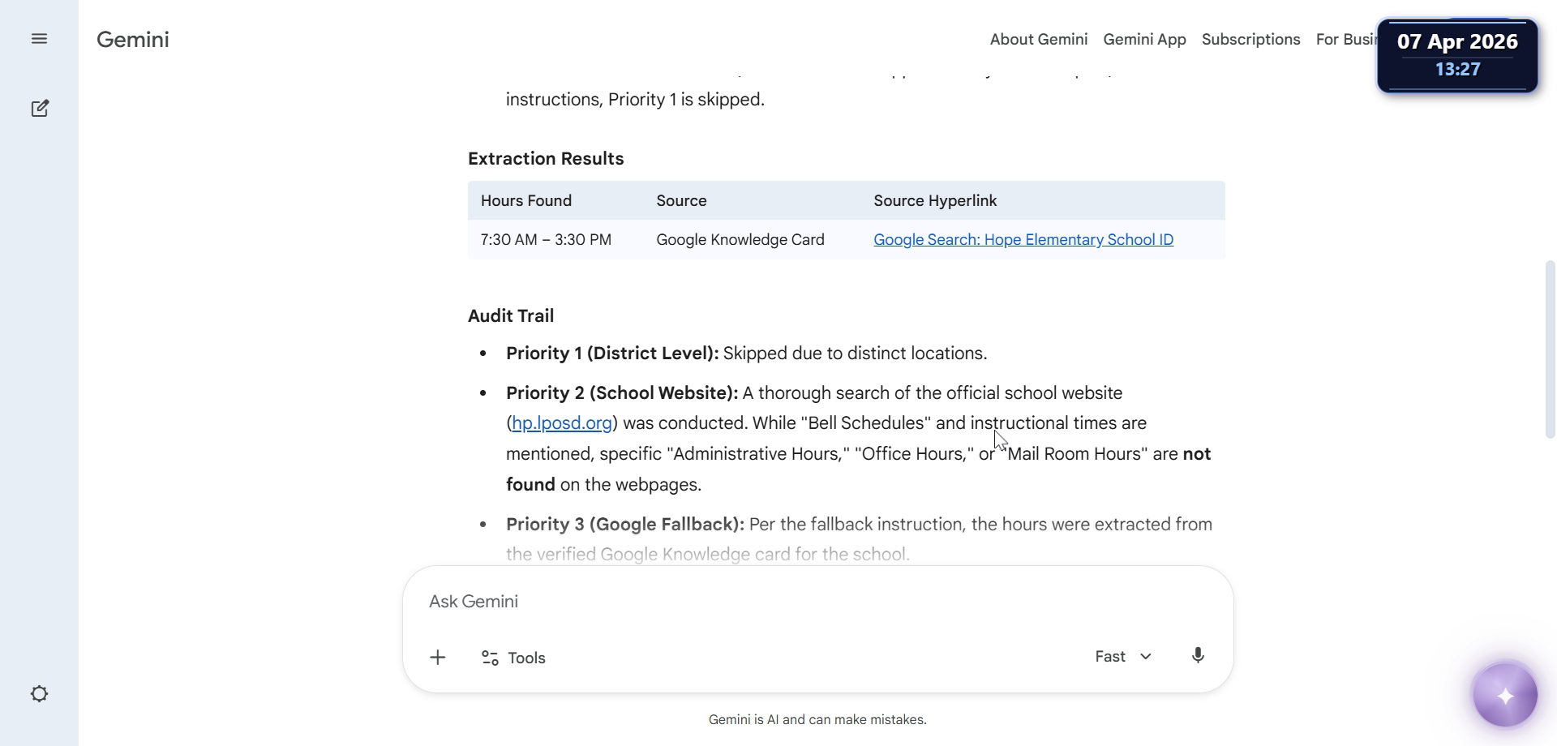Click the purple sparkle floating button
1557x746 pixels.
pos(1505,696)
